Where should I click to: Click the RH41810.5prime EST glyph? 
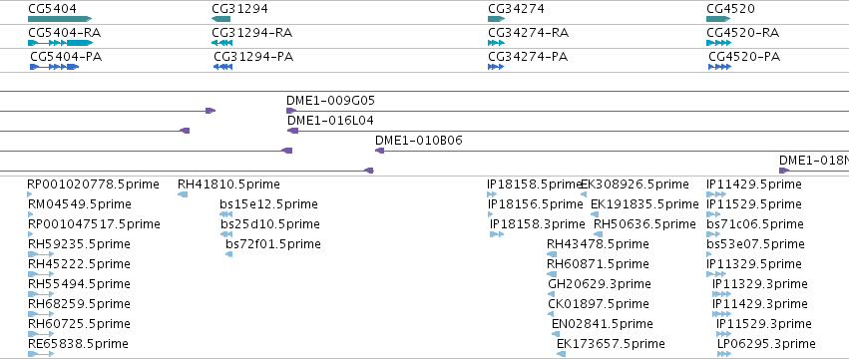[183, 194]
